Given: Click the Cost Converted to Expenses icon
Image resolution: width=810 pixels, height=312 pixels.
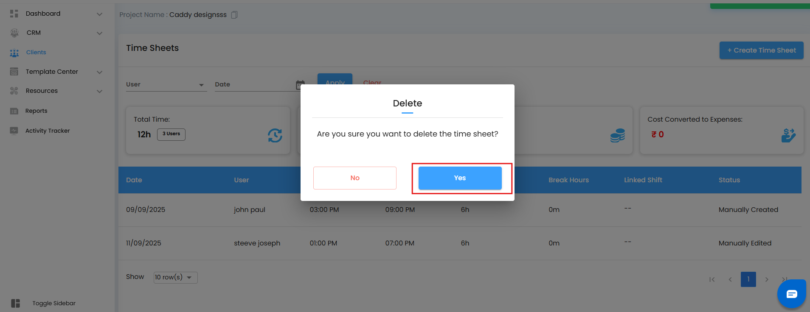Looking at the screenshot, I should (788, 135).
